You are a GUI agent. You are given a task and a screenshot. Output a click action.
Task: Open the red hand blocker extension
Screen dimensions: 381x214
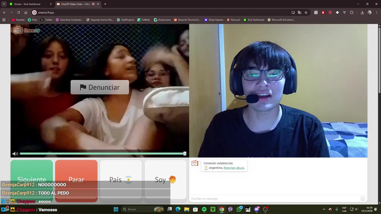tap(323, 12)
